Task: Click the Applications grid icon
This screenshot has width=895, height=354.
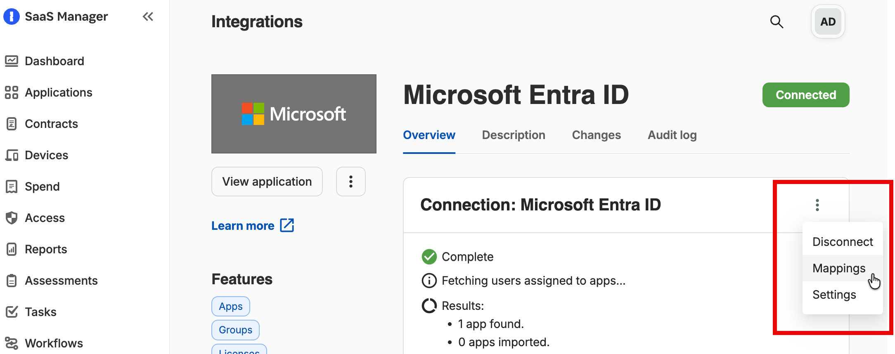Action: pyautogui.click(x=12, y=92)
